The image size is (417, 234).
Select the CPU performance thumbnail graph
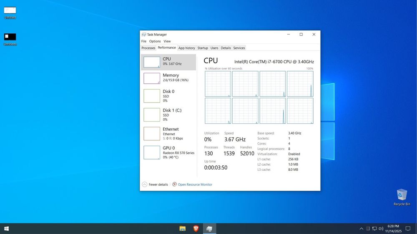click(x=152, y=62)
